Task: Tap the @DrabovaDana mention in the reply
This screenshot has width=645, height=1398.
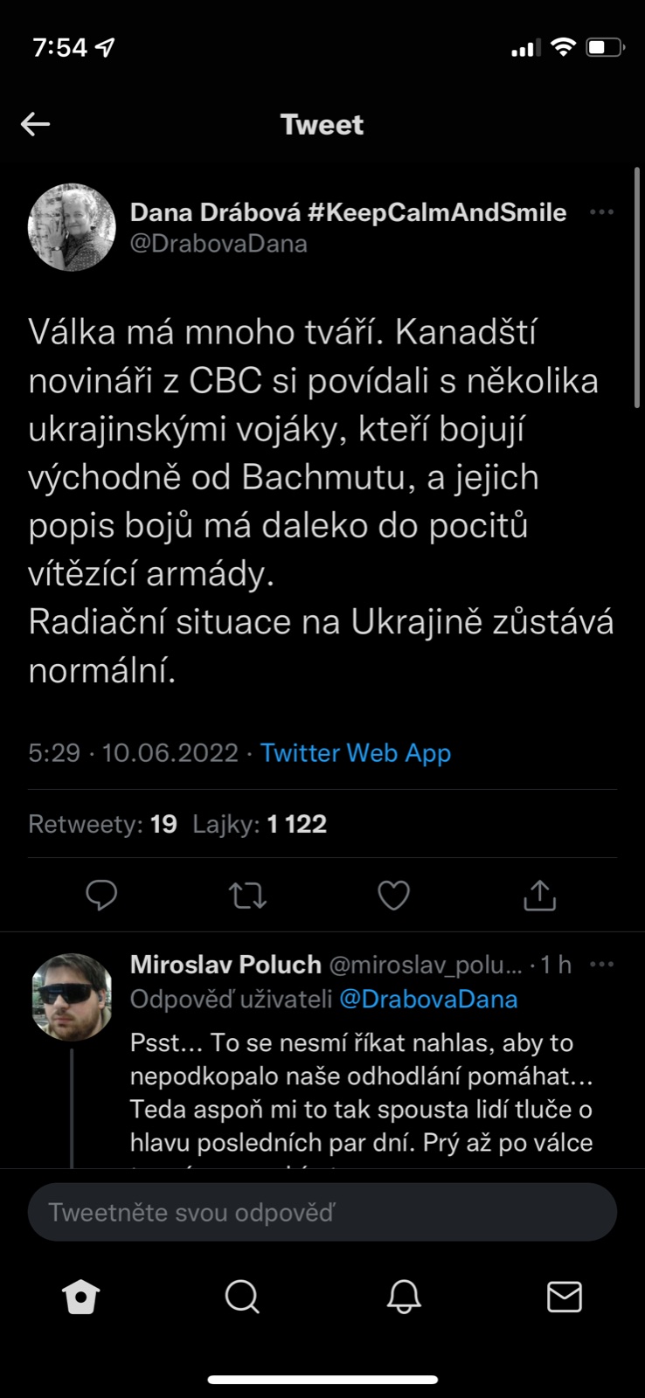Action: (x=428, y=999)
